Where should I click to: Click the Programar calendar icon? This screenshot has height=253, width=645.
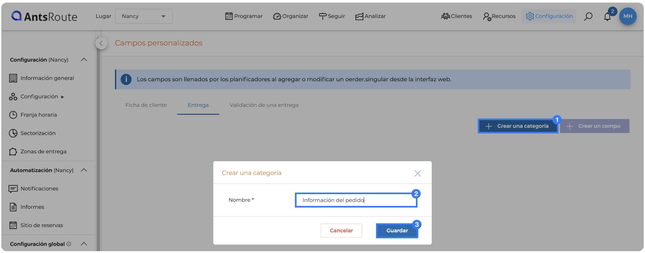click(229, 16)
